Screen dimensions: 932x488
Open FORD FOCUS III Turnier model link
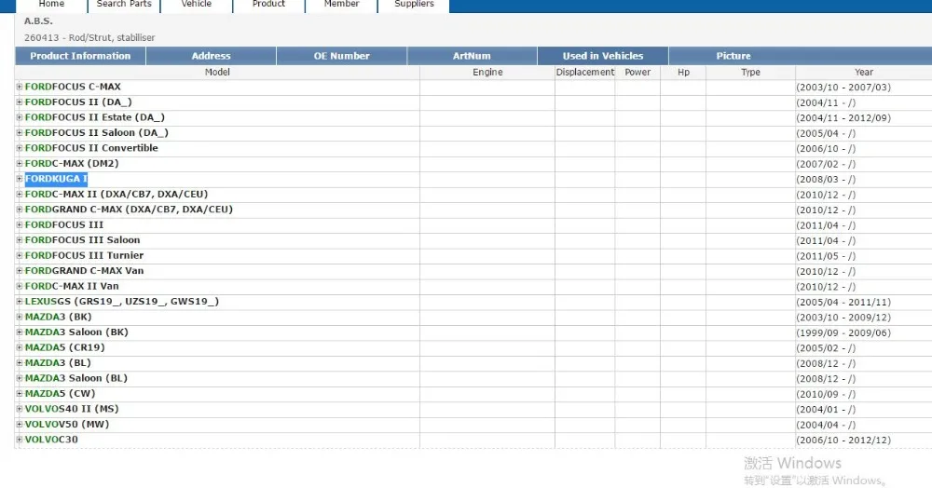click(84, 255)
